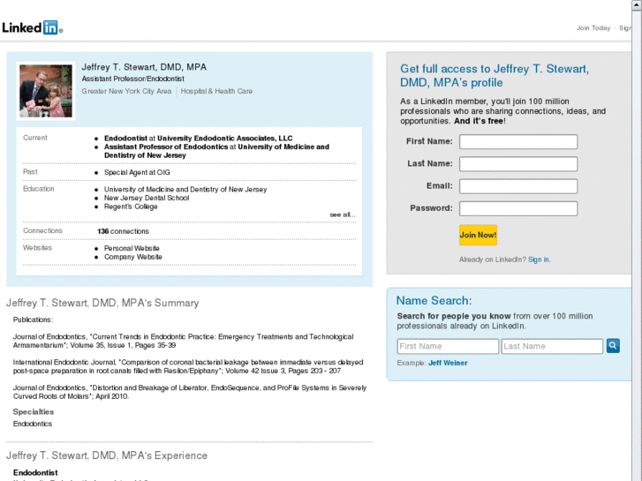
Task: Click 'Special Agent at OIG' entry
Action: pos(137,172)
